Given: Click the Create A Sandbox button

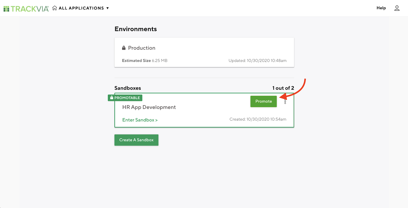Looking at the screenshot, I should (x=136, y=140).
